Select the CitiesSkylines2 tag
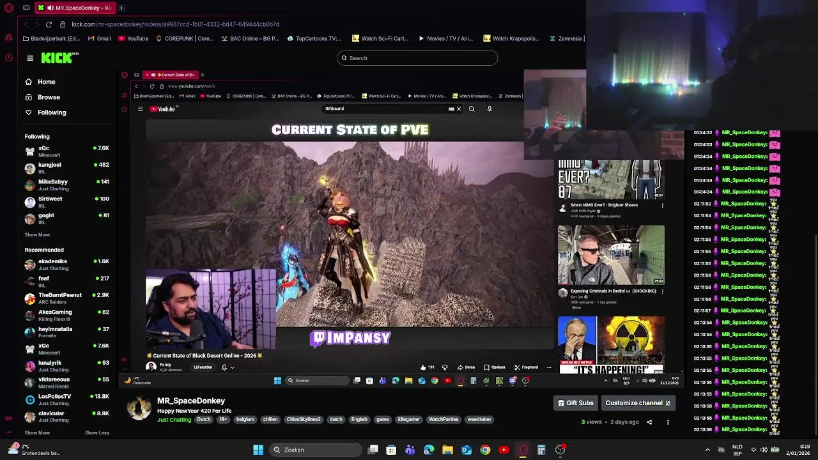Screen dimensions: 818x460 click(x=304, y=420)
